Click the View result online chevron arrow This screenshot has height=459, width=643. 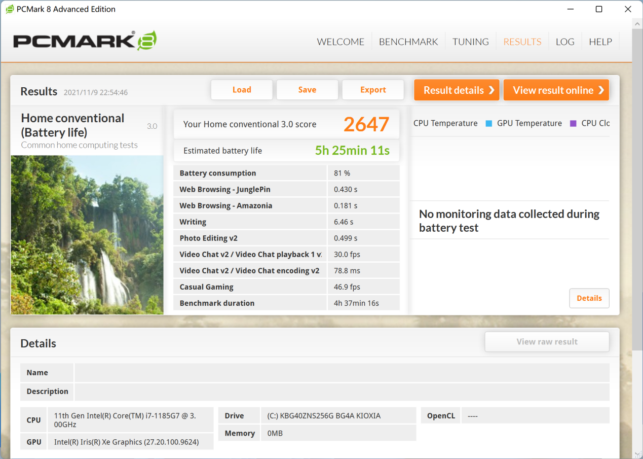(601, 90)
